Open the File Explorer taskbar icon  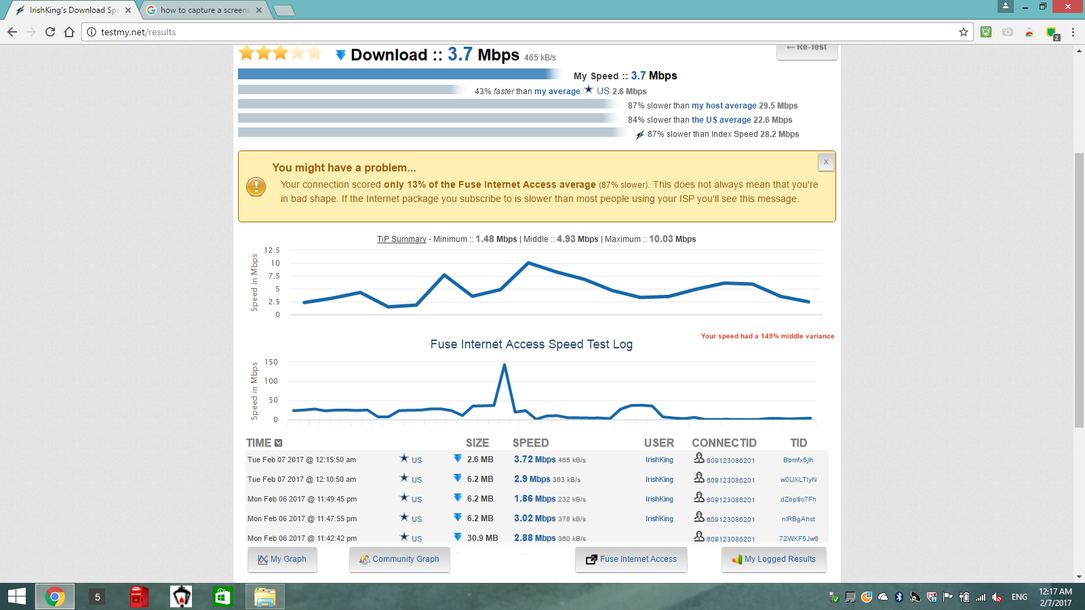(x=265, y=596)
